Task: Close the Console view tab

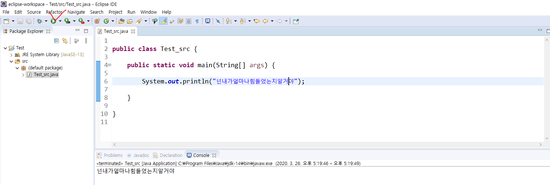Action: pos(214,155)
